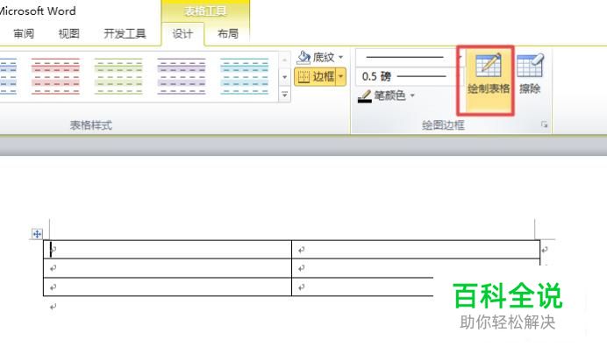
Task: Click the first row right table cell
Action: 416,250
